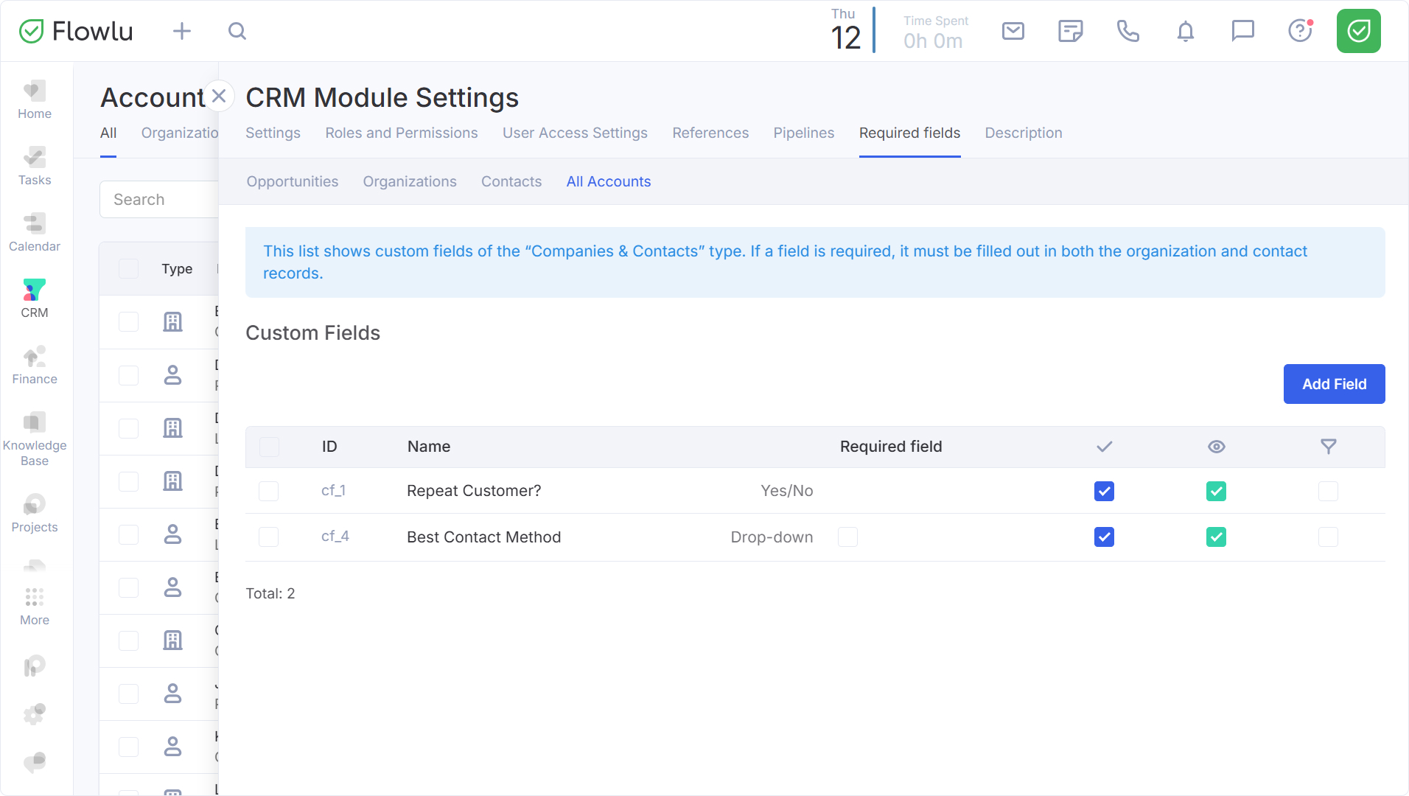Open Finance module in sidebar
1409x796 pixels.
click(35, 365)
